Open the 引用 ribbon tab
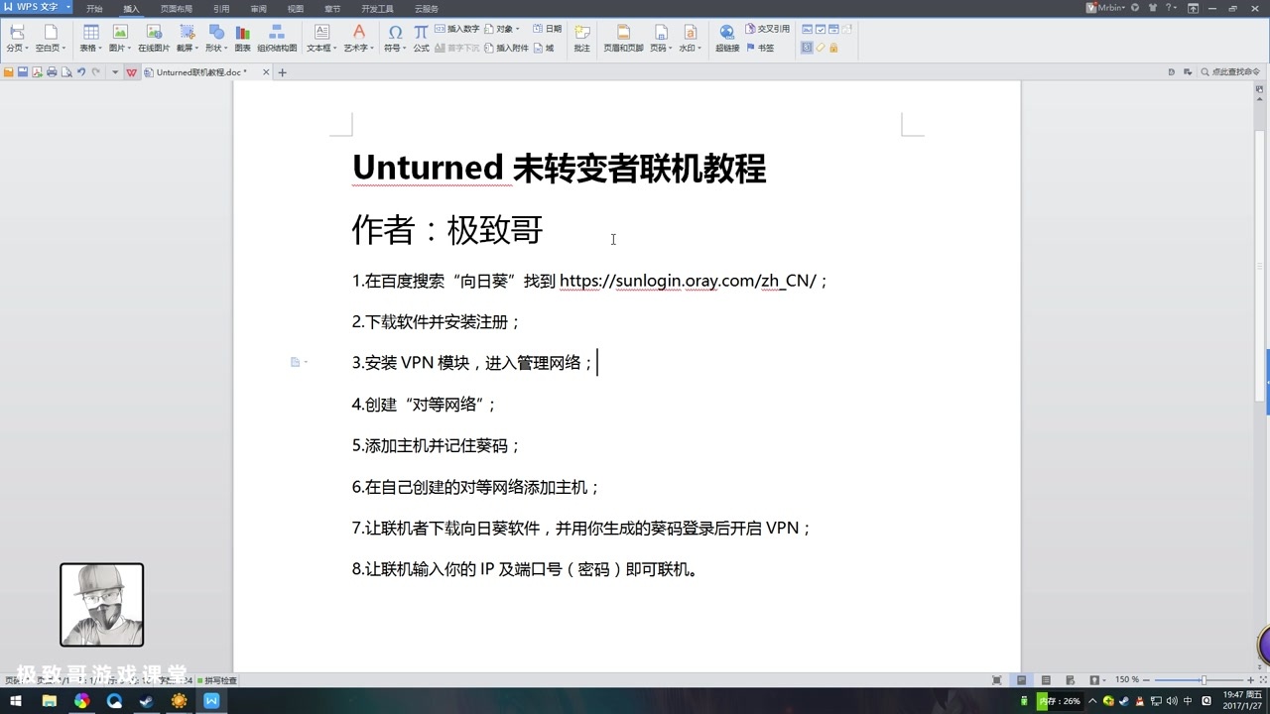 [221, 9]
